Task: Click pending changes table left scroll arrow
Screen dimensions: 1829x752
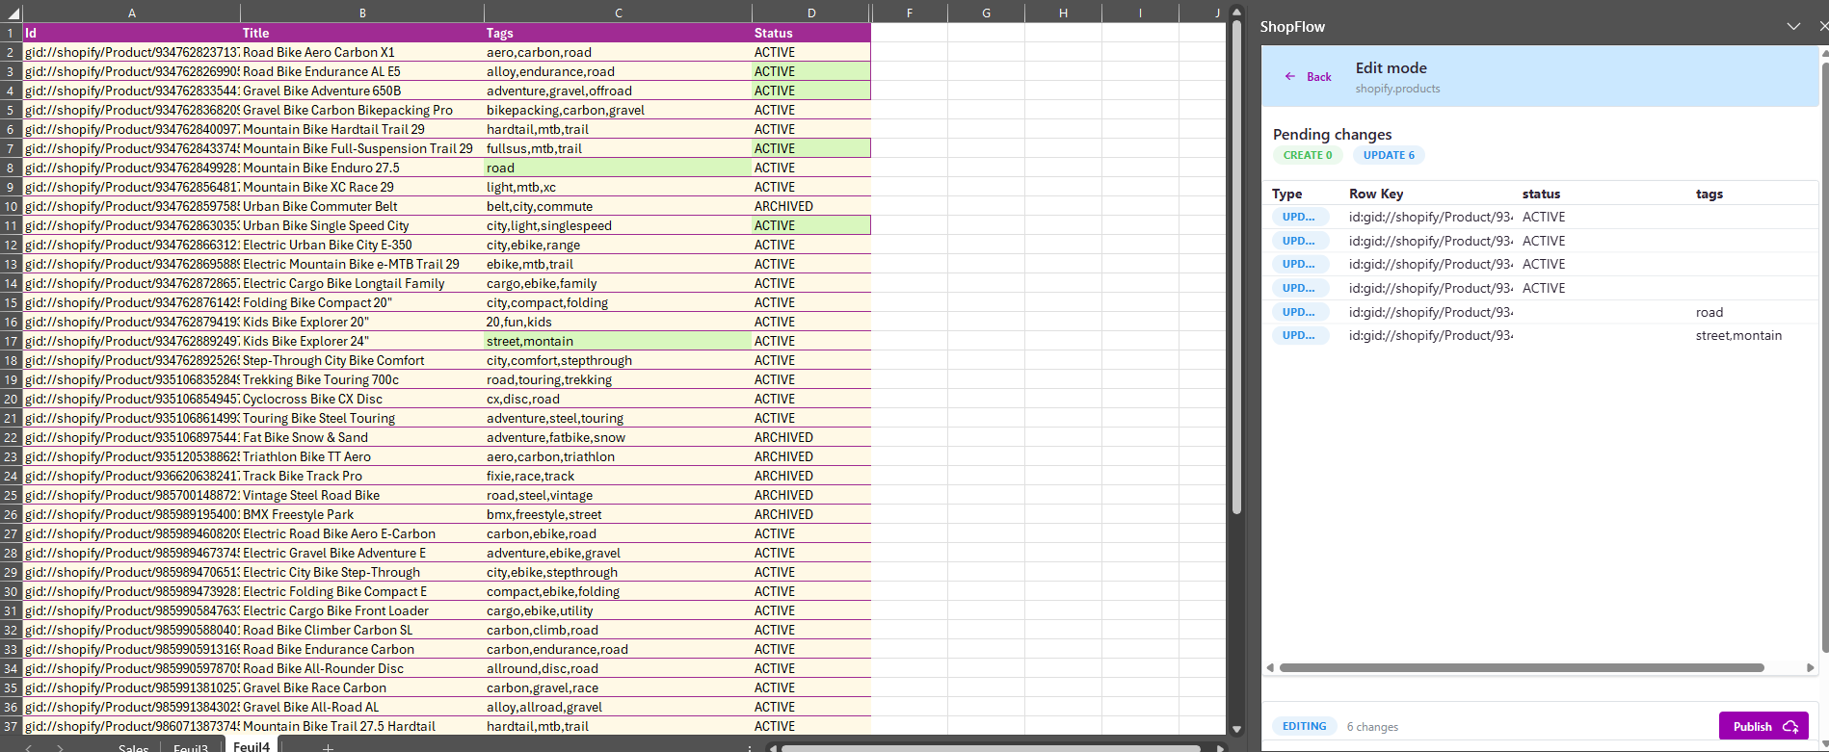Action: 1270,667
